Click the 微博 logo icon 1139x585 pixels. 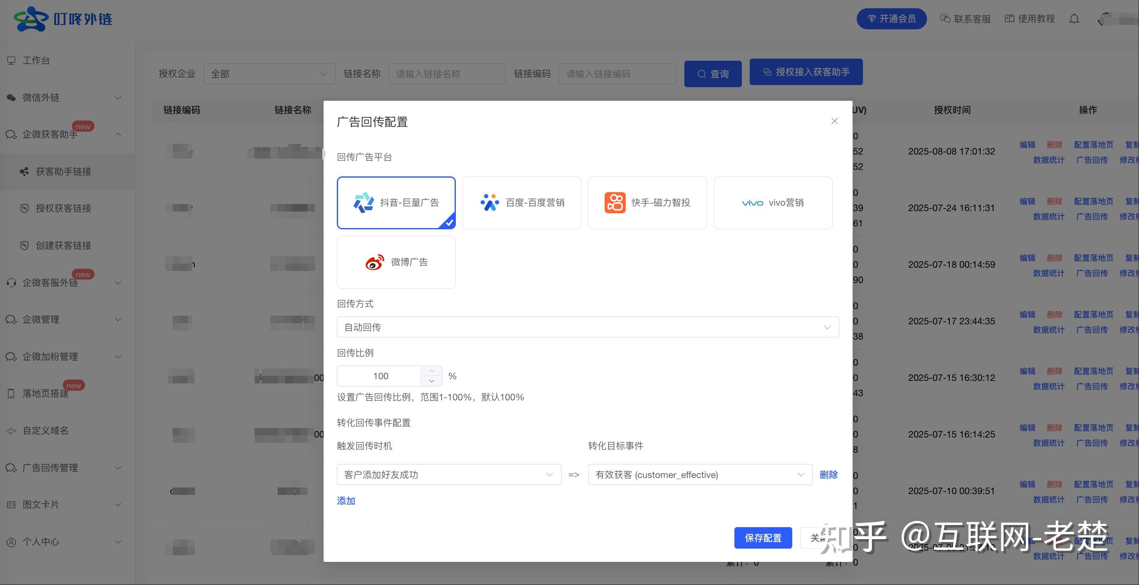[x=374, y=262]
